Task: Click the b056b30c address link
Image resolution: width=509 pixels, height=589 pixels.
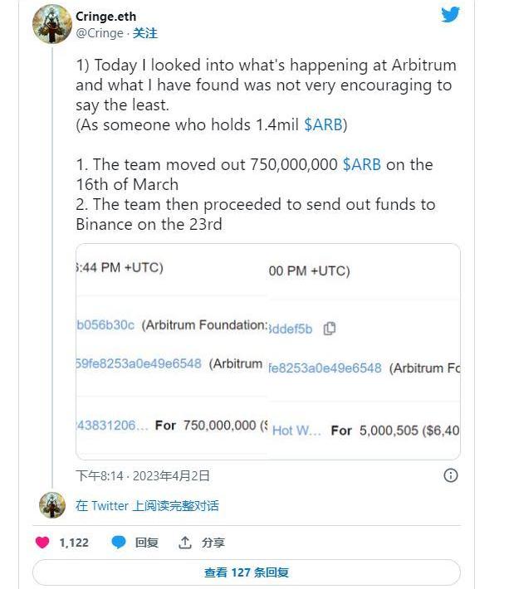Action: point(105,325)
